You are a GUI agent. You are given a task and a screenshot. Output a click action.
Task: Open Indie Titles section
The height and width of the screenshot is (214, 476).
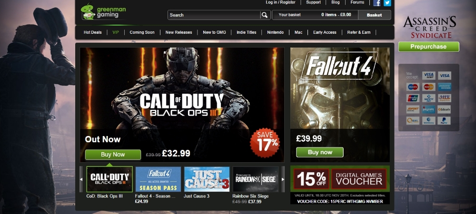point(247,32)
